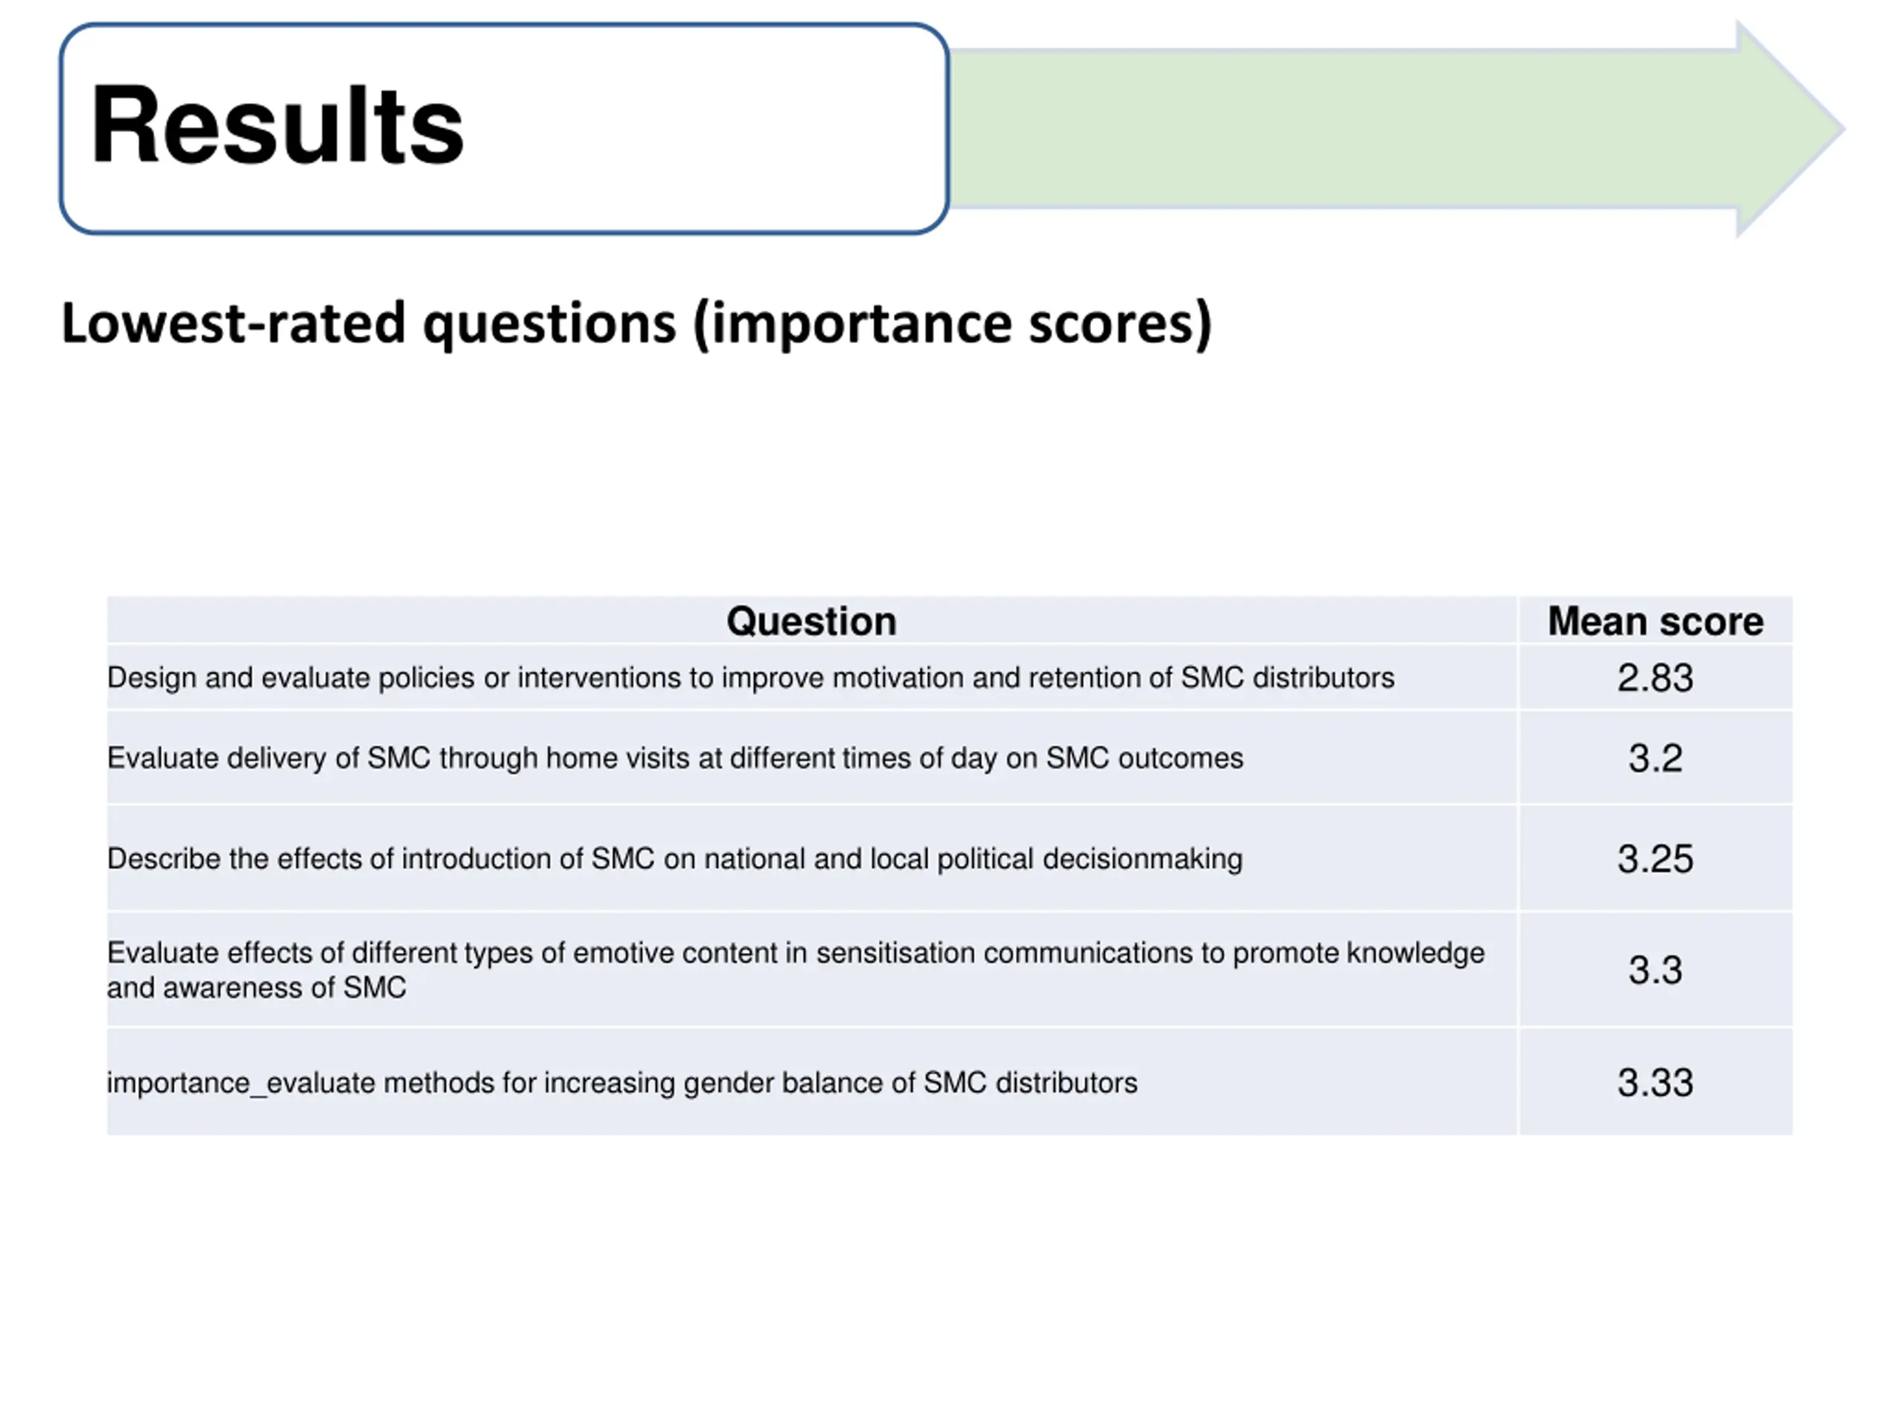Click the word Results in title
The width and height of the screenshot is (1896, 1422).
(277, 124)
